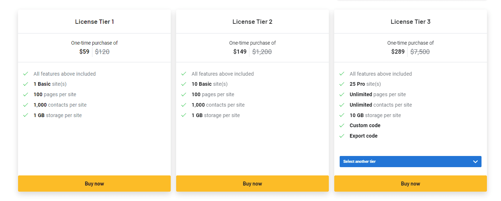Click the License Tier 3 heading
Viewport: 501px width, 201px height.
point(410,22)
